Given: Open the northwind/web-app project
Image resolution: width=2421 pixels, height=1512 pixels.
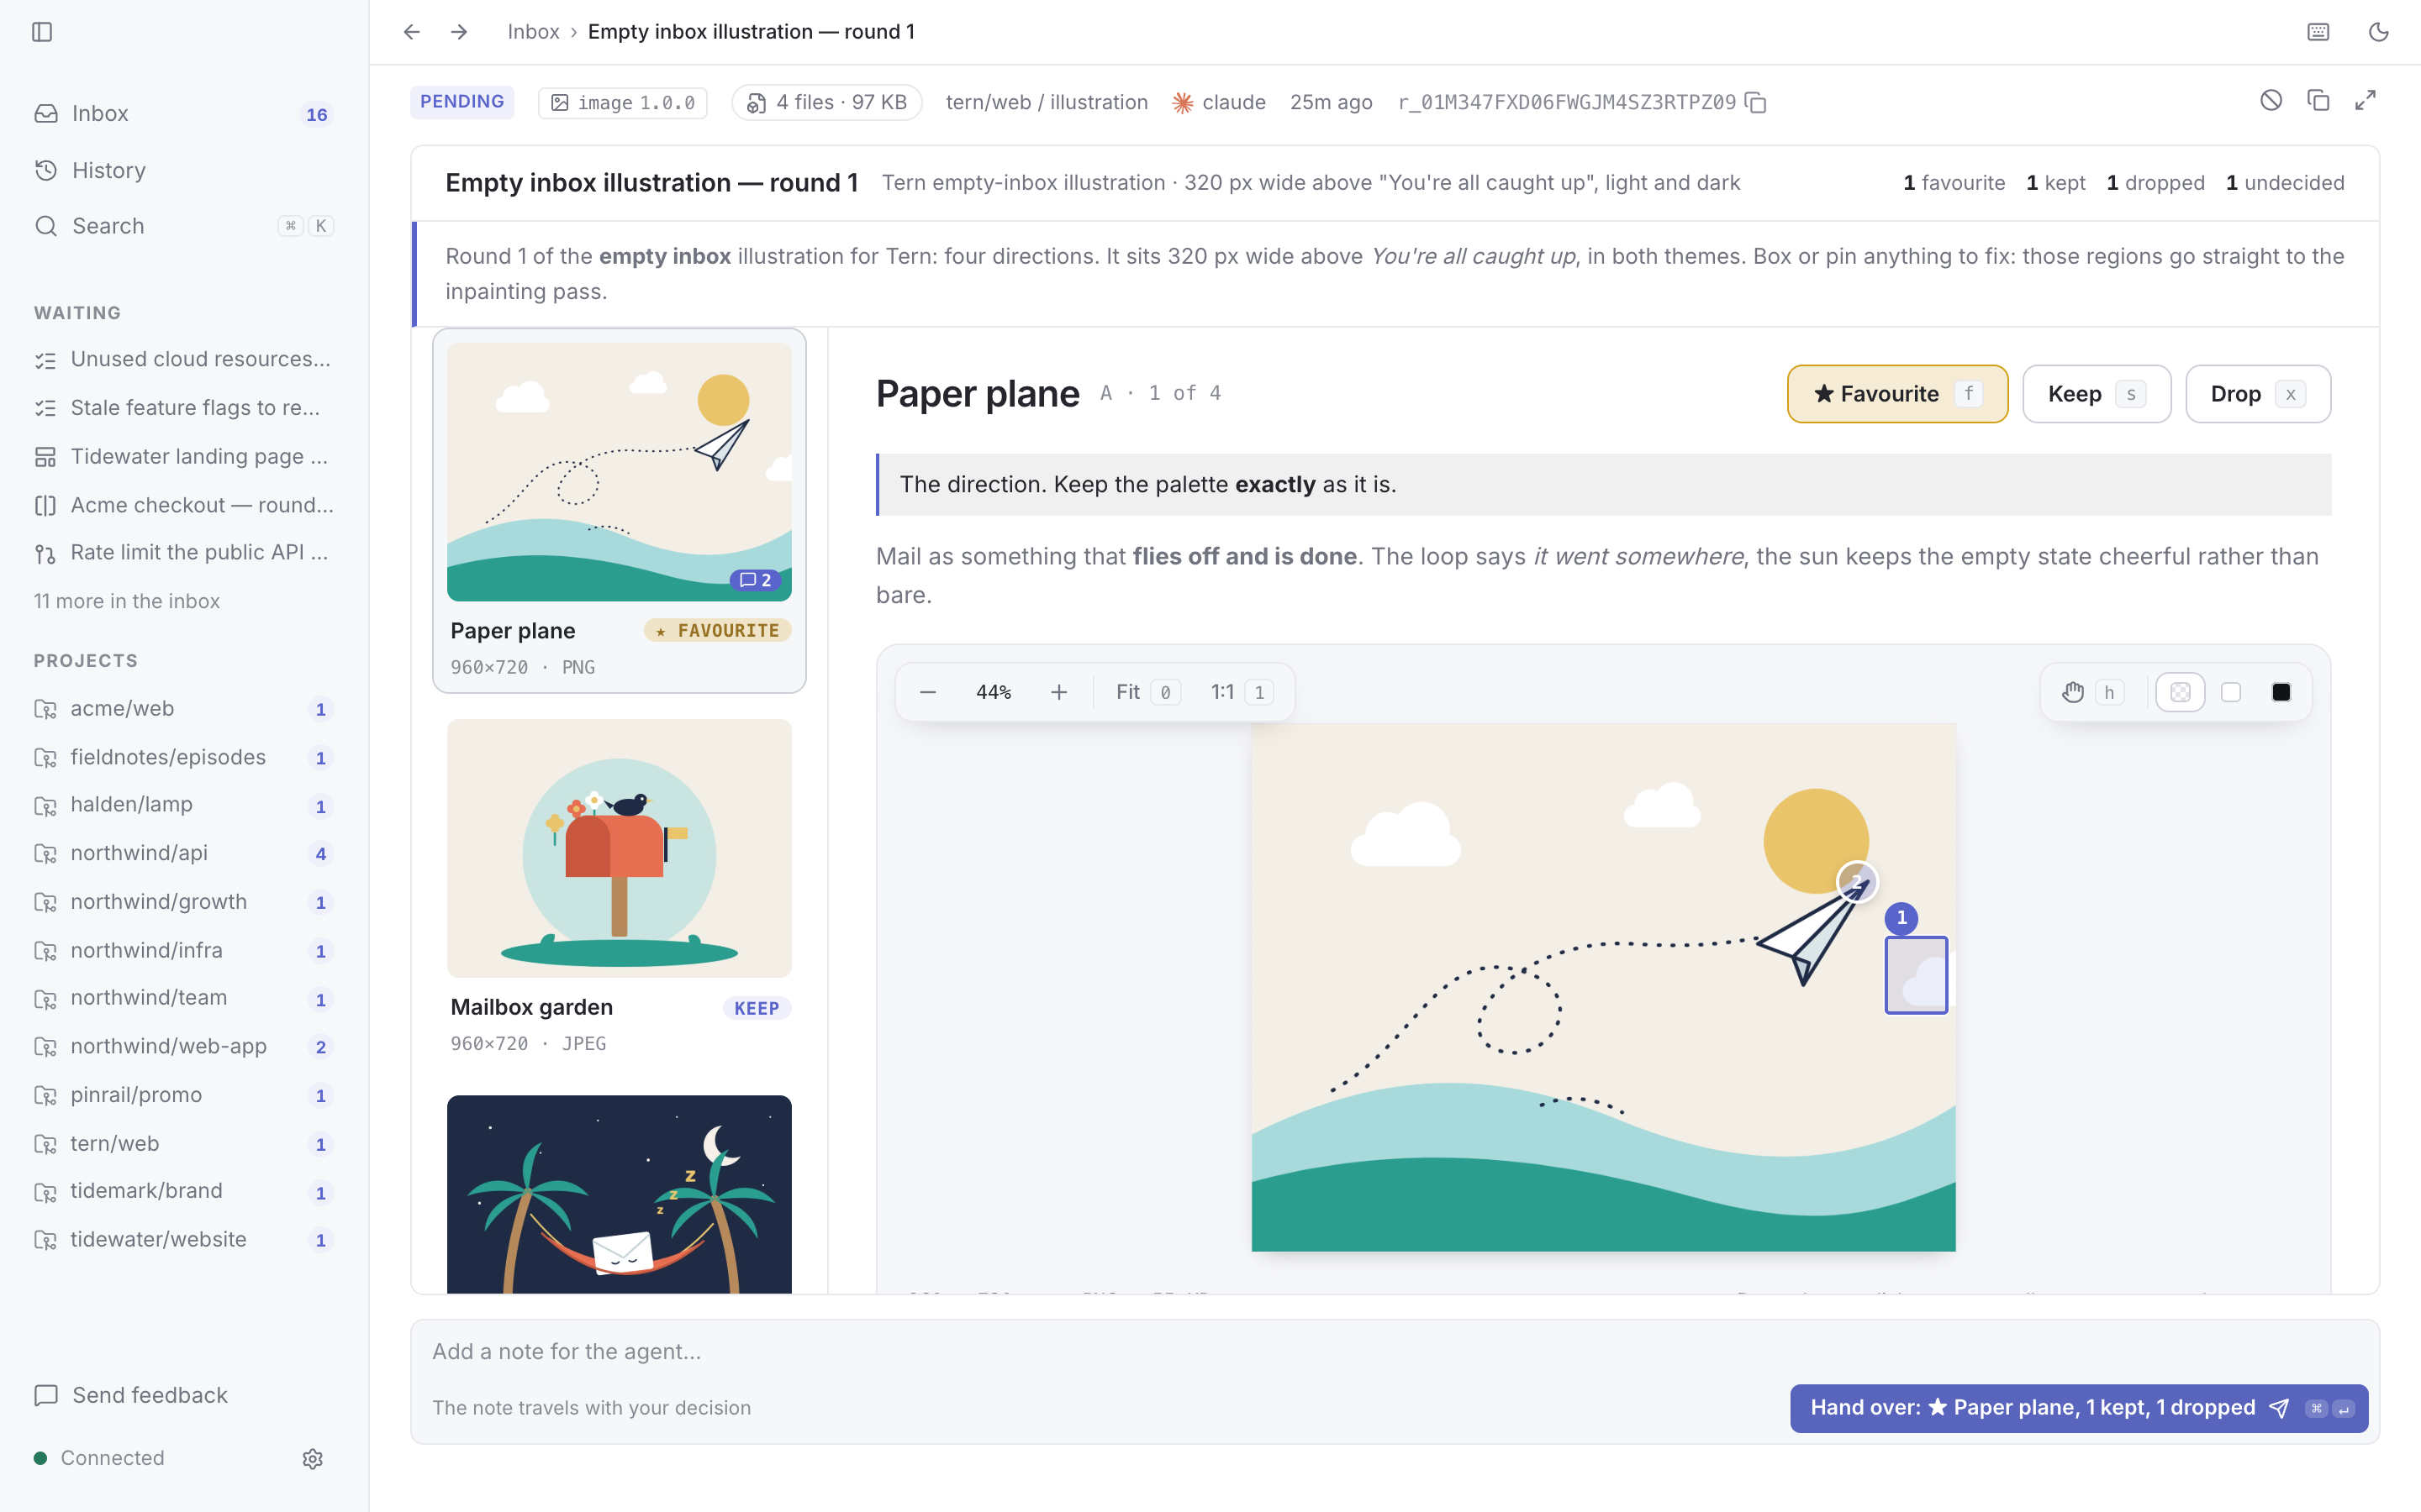Looking at the screenshot, I should coord(184,1046).
